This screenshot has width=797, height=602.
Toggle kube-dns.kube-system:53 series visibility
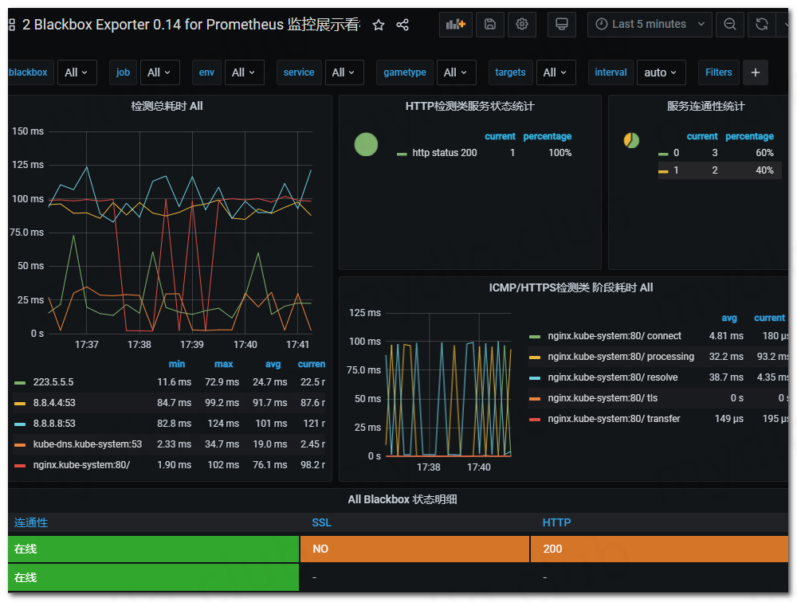[x=88, y=444]
